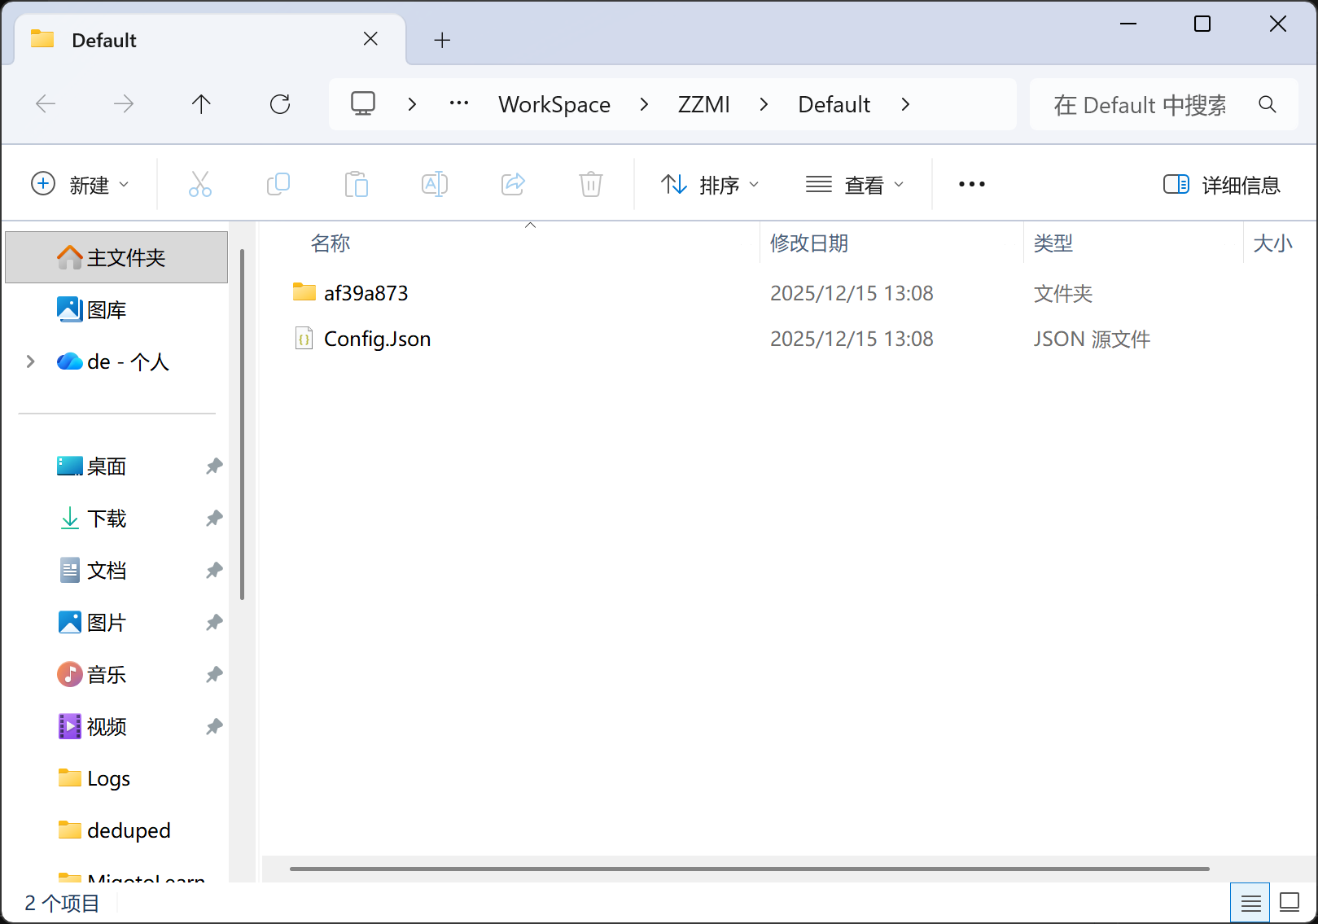1318x924 pixels.
Task: Open the 排序 sort dropdown
Action: click(709, 185)
